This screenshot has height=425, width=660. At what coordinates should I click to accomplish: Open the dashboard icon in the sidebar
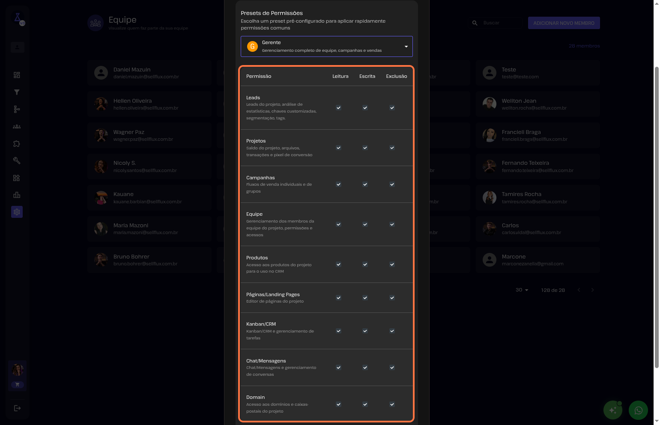[17, 75]
